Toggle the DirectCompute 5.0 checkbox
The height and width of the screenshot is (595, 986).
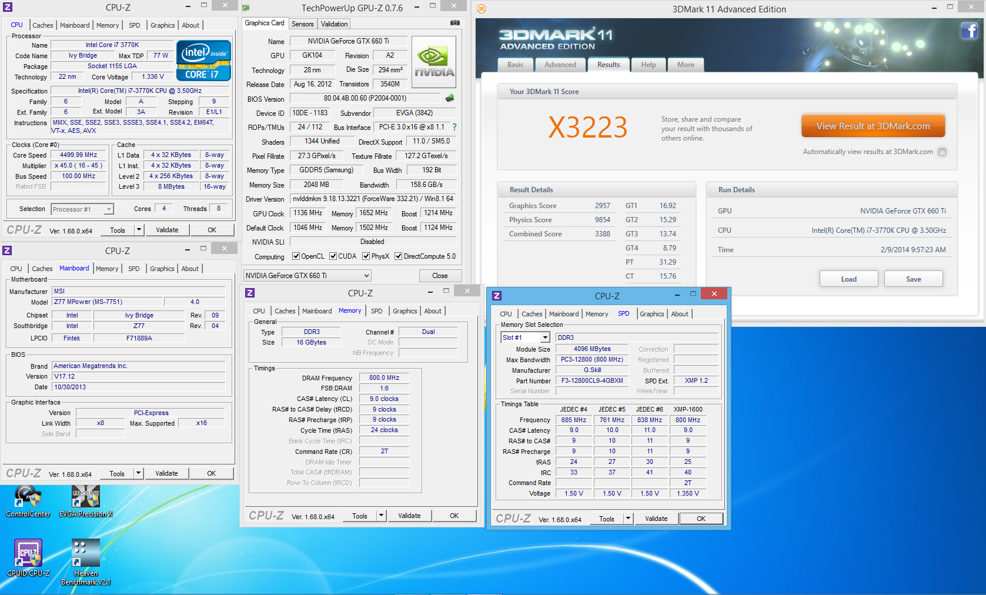398,256
